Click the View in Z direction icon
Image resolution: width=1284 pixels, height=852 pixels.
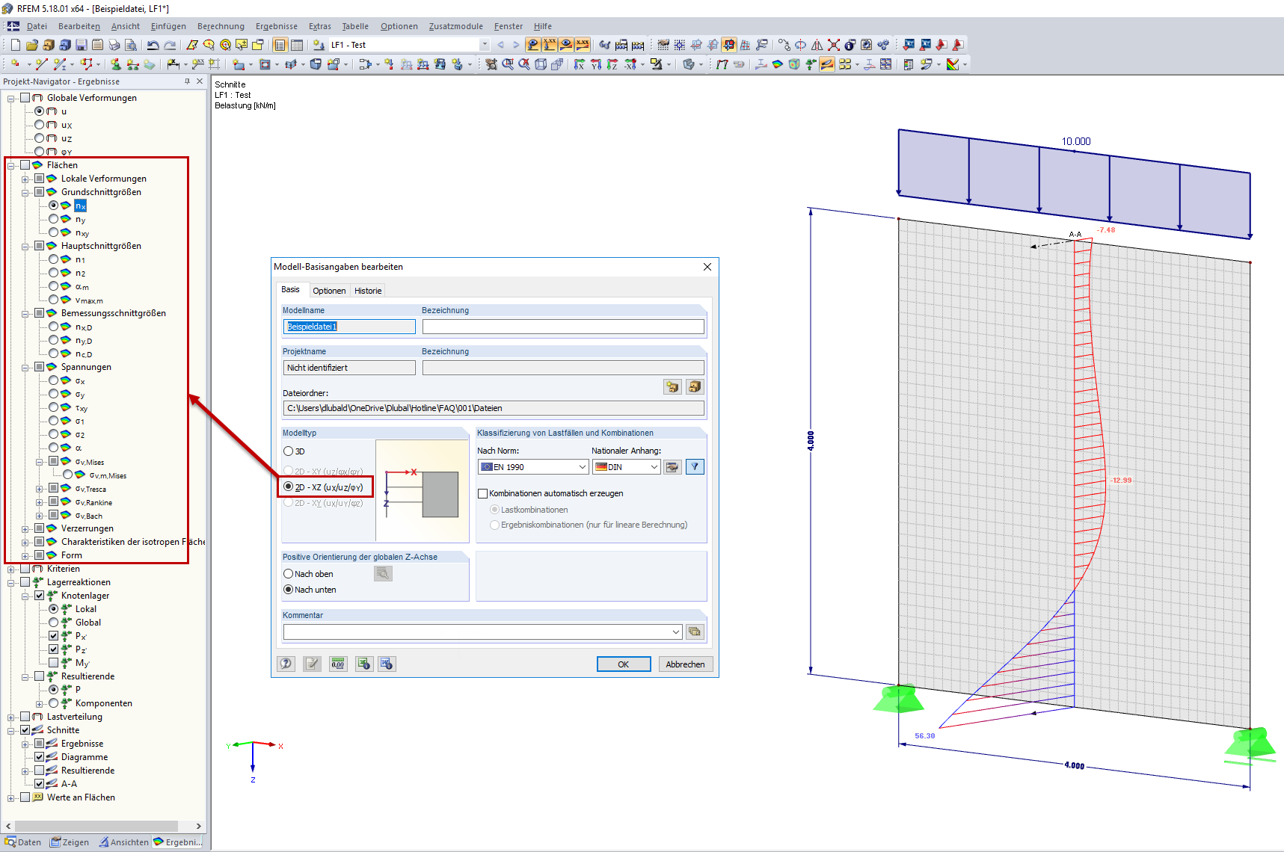tap(612, 64)
